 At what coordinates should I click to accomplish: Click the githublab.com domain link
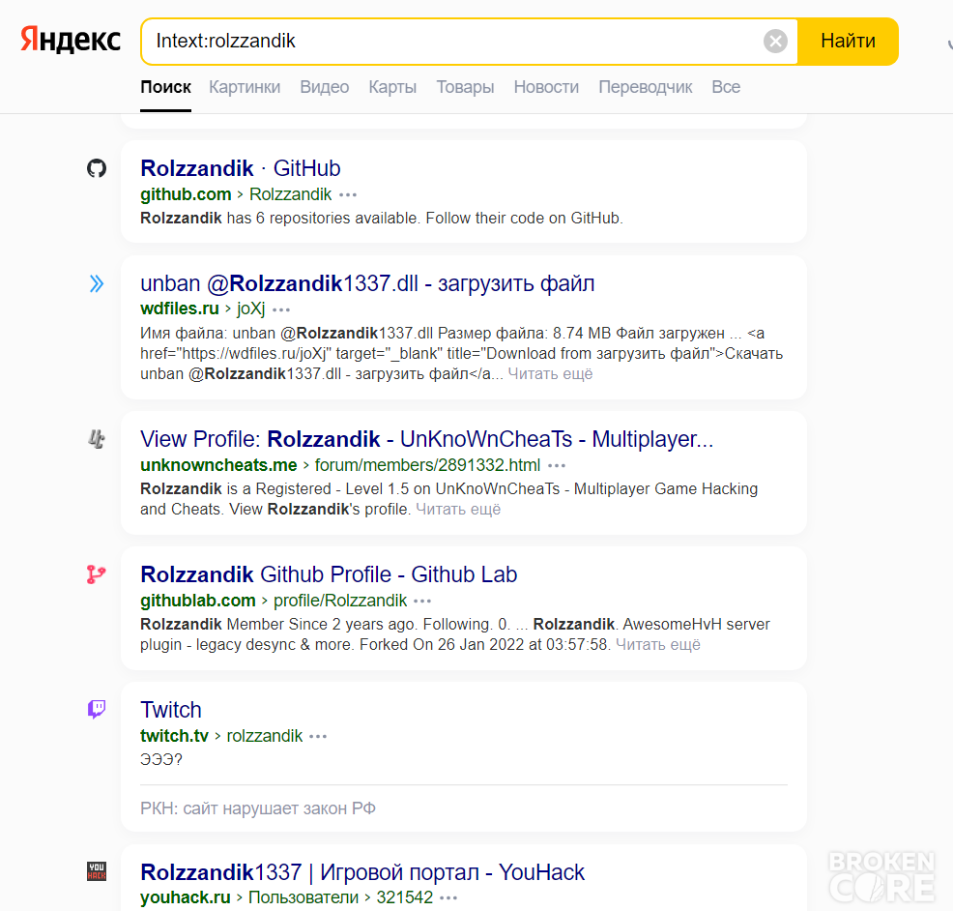click(x=197, y=601)
